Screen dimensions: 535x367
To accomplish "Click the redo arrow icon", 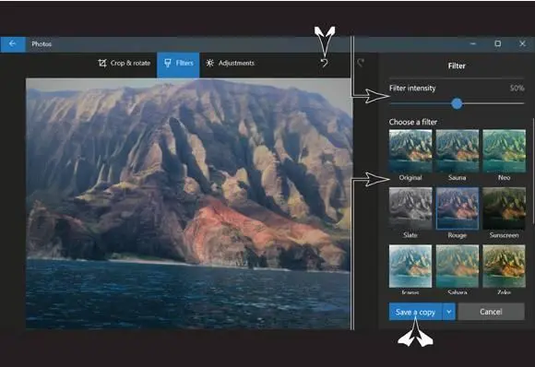I will click(361, 63).
